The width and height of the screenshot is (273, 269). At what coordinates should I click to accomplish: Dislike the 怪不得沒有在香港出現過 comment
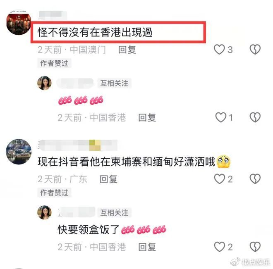coord(255,50)
